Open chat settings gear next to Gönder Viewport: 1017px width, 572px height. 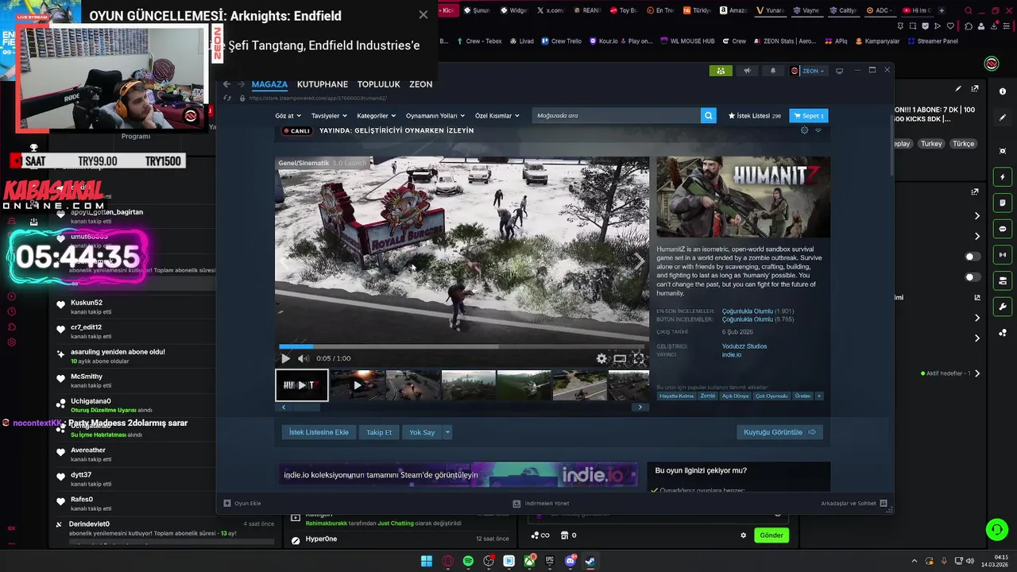[744, 535]
